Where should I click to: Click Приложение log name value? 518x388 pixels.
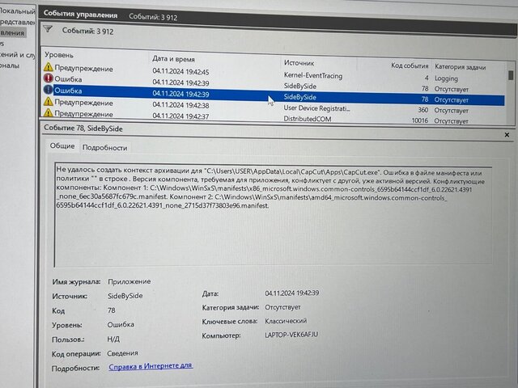(129, 281)
